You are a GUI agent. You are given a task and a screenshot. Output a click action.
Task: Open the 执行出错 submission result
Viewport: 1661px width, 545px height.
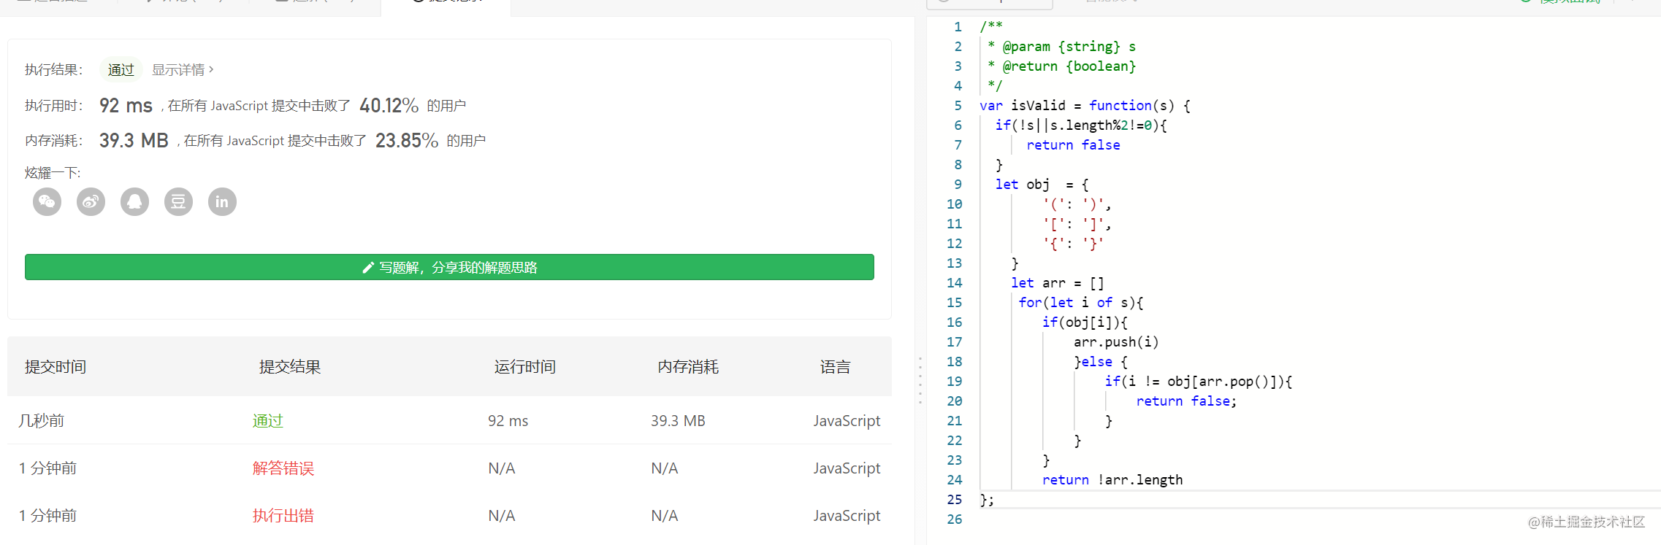tap(283, 516)
